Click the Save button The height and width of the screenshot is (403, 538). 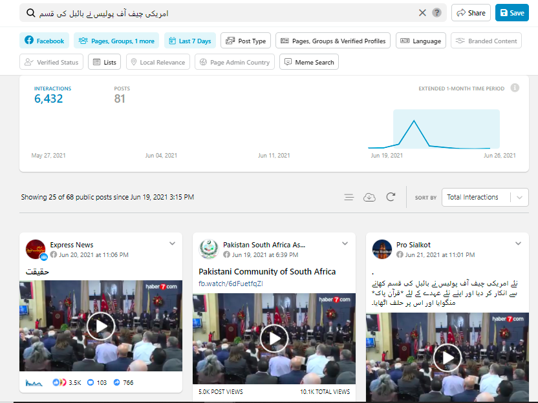pos(511,13)
